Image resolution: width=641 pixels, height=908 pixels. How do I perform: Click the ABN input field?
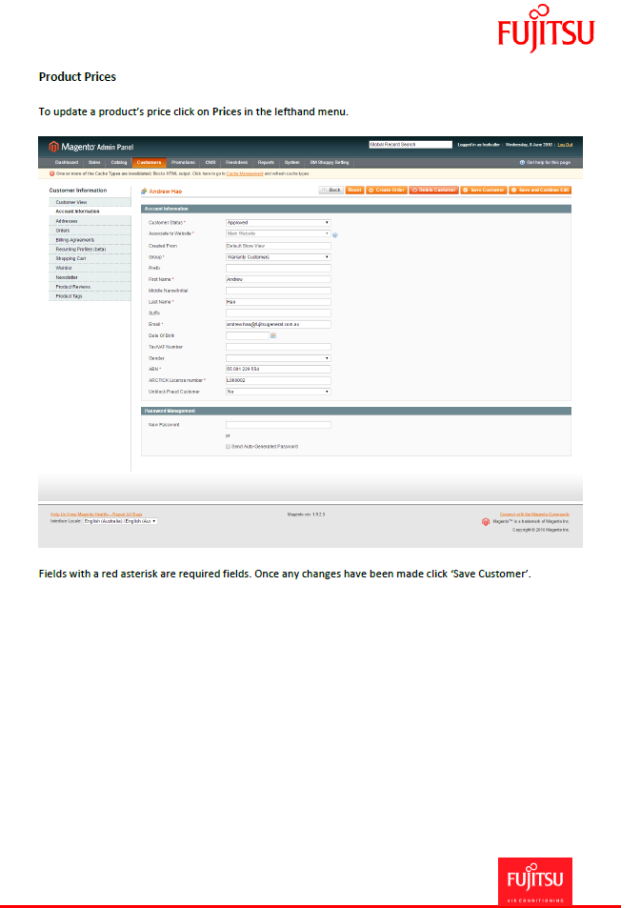pos(278,370)
